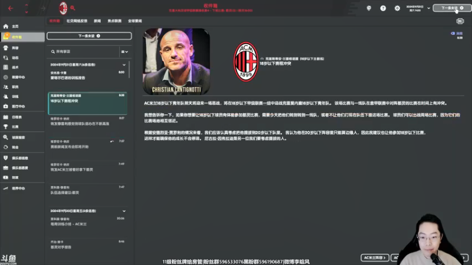Click the forward navigation arrow
Viewport: 472px width, 265px height.
point(43,8)
